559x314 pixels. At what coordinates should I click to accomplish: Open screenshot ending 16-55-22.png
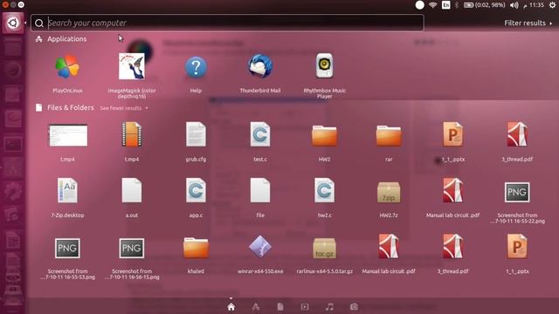[517, 192]
